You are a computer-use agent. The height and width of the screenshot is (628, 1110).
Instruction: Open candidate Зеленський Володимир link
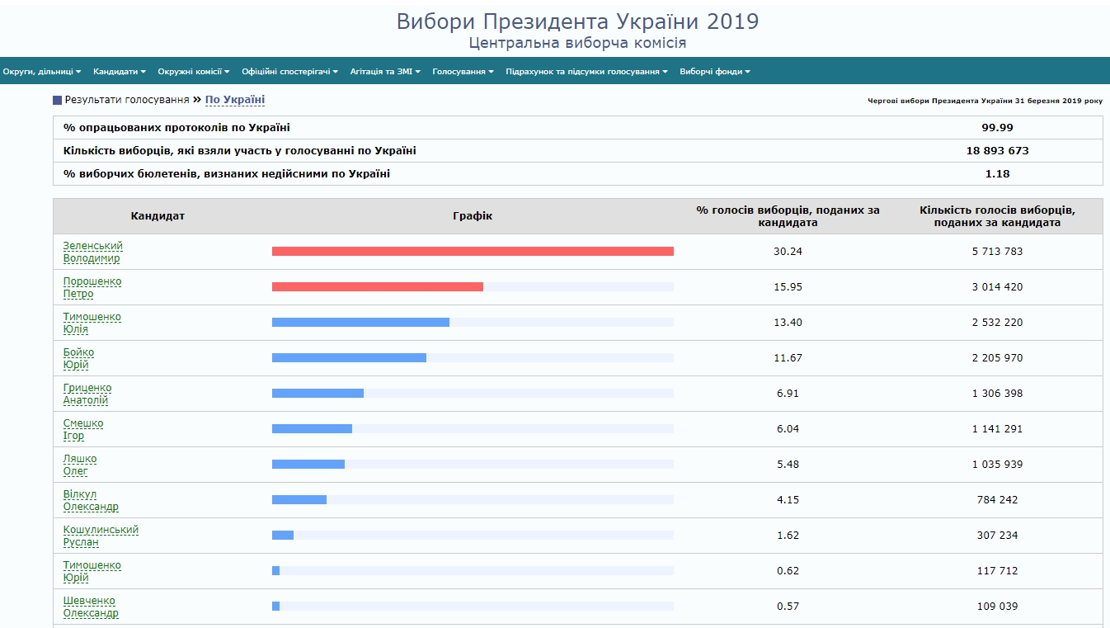(92, 252)
